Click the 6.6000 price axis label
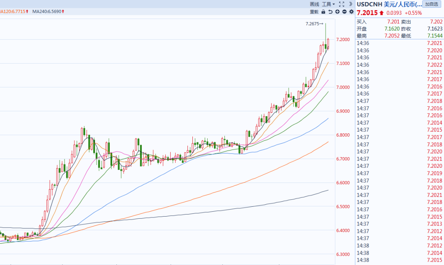The width and height of the screenshot is (444, 265). click(343, 183)
